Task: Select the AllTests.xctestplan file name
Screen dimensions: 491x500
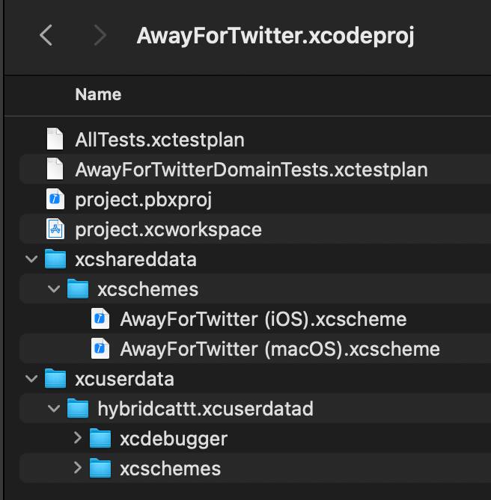Action: click(x=159, y=140)
